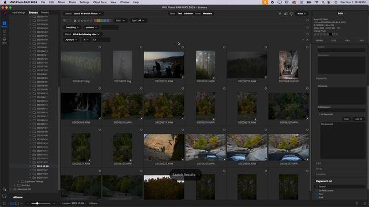Open the Cloud Sync menu

[x=100, y=2]
